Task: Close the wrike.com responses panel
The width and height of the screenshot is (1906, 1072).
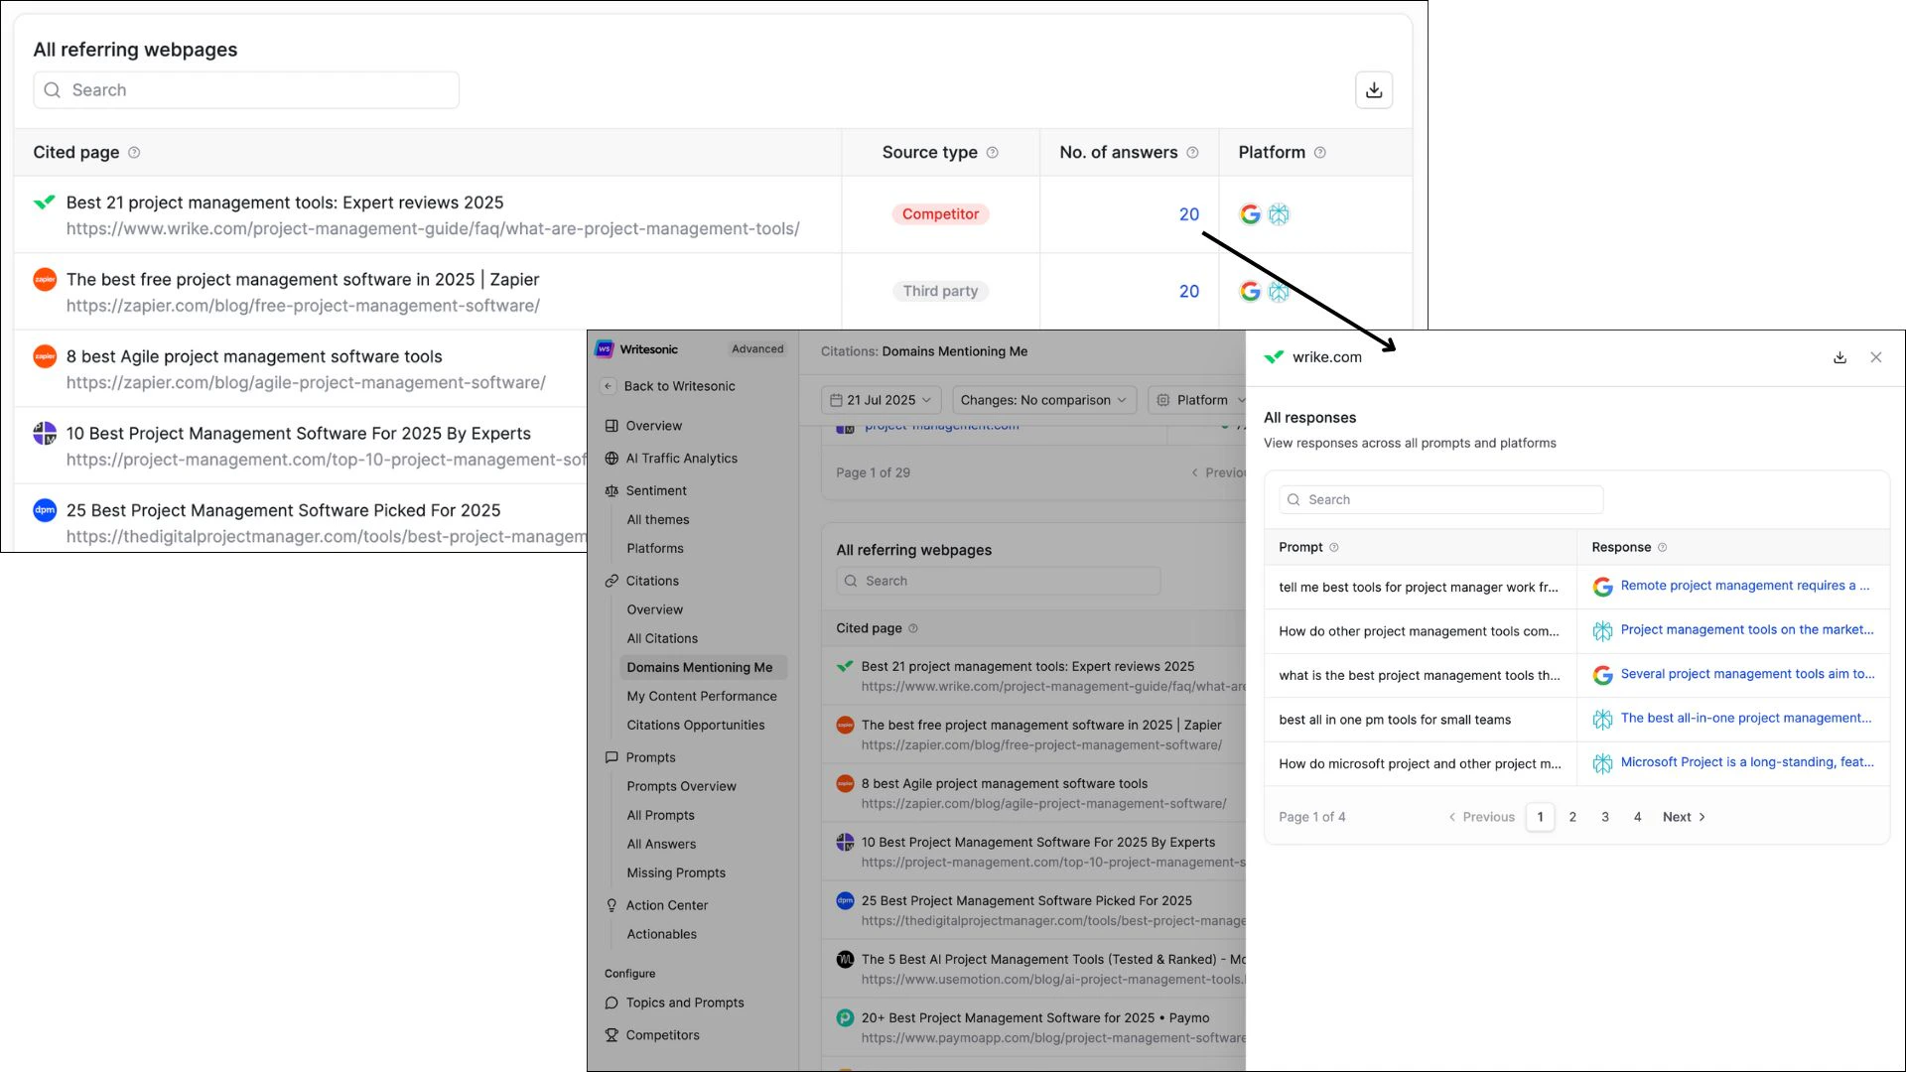Action: coord(1875,357)
